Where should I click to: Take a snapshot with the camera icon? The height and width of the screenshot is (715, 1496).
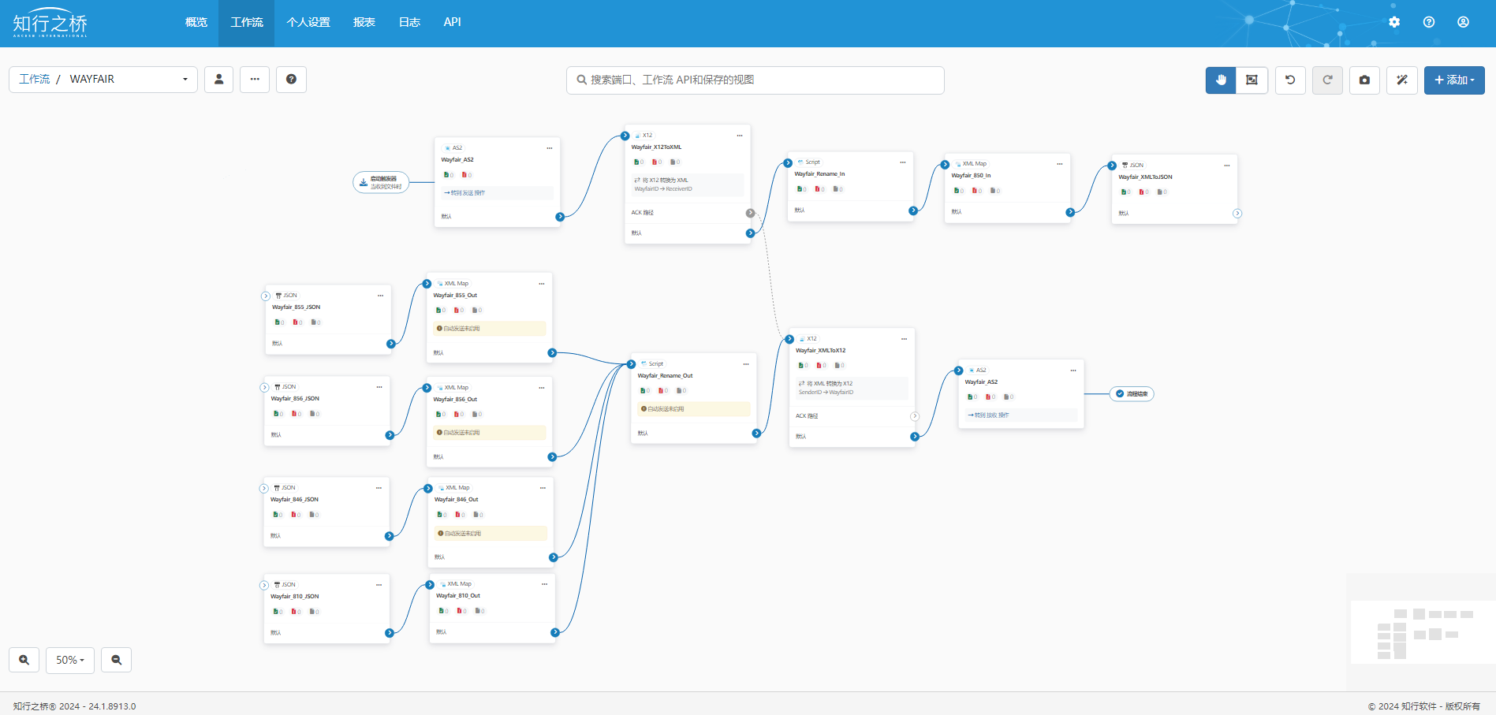1364,80
